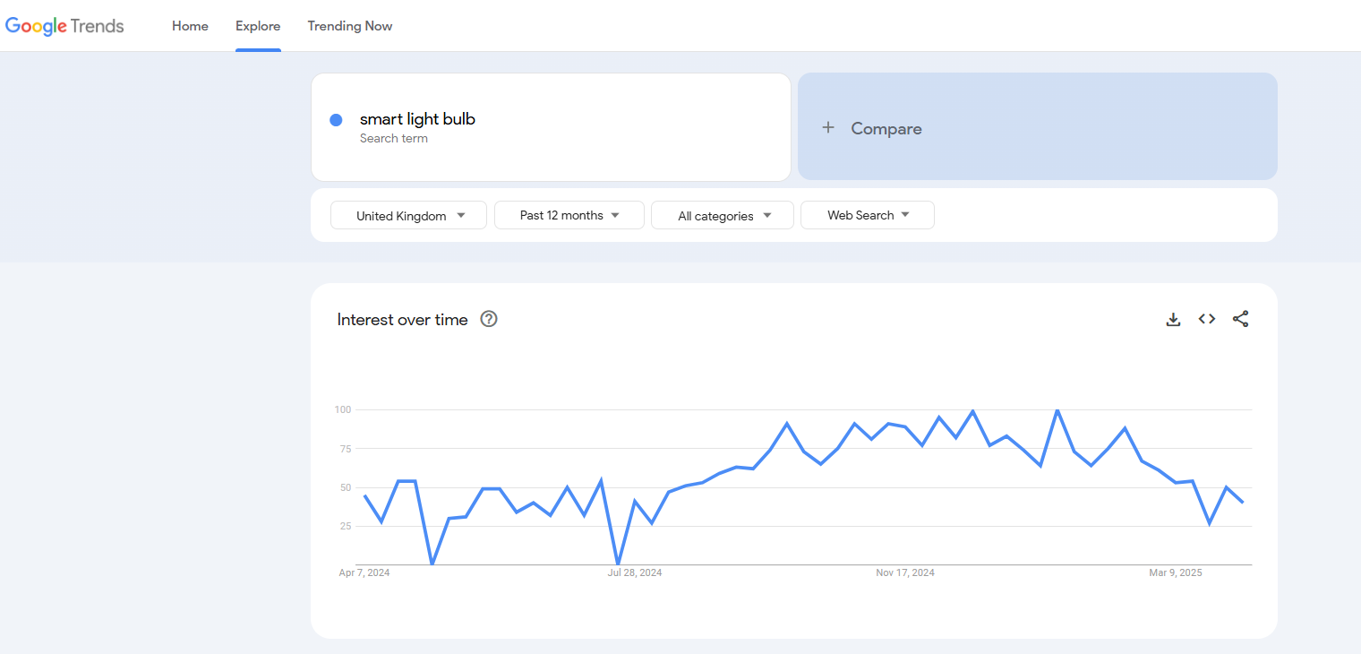Image resolution: width=1361 pixels, height=654 pixels.
Task: Go to Trending Now tab
Action: [350, 26]
